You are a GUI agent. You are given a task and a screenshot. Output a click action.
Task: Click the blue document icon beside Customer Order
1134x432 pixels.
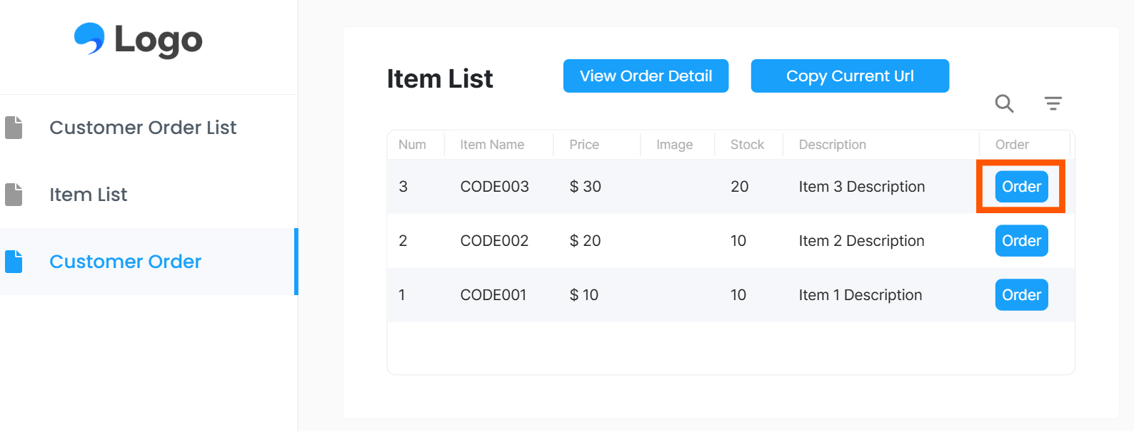click(x=14, y=262)
